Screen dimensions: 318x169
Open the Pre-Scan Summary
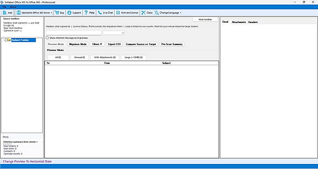coord(172,44)
